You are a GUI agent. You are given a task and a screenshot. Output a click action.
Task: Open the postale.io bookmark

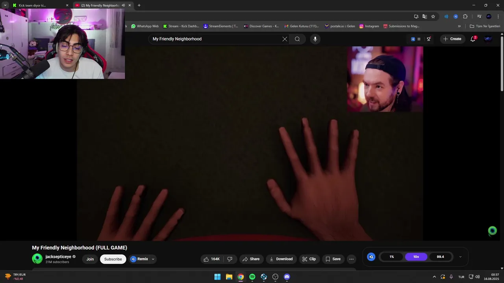[340, 26]
